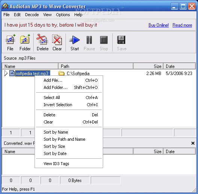The image size is (198, 194).
Task: Maximize the Audiofan converter window
Action: 183,6
